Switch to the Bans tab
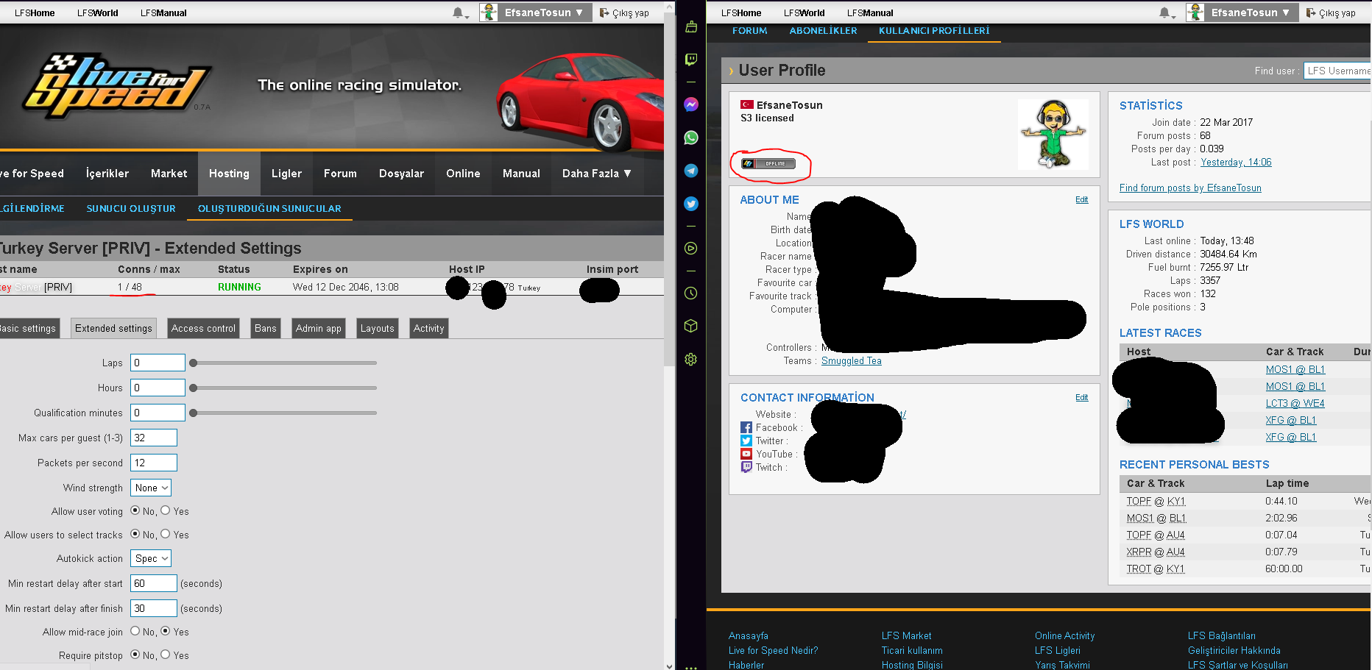Viewport: 1372px width, 670px height. pos(266,329)
